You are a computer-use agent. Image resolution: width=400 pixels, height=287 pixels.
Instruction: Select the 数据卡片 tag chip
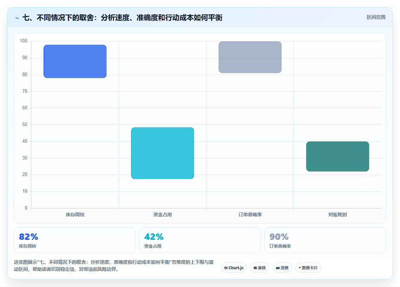coord(308,268)
